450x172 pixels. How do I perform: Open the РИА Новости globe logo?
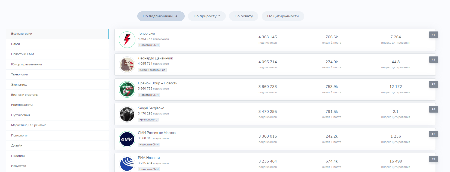127,164
